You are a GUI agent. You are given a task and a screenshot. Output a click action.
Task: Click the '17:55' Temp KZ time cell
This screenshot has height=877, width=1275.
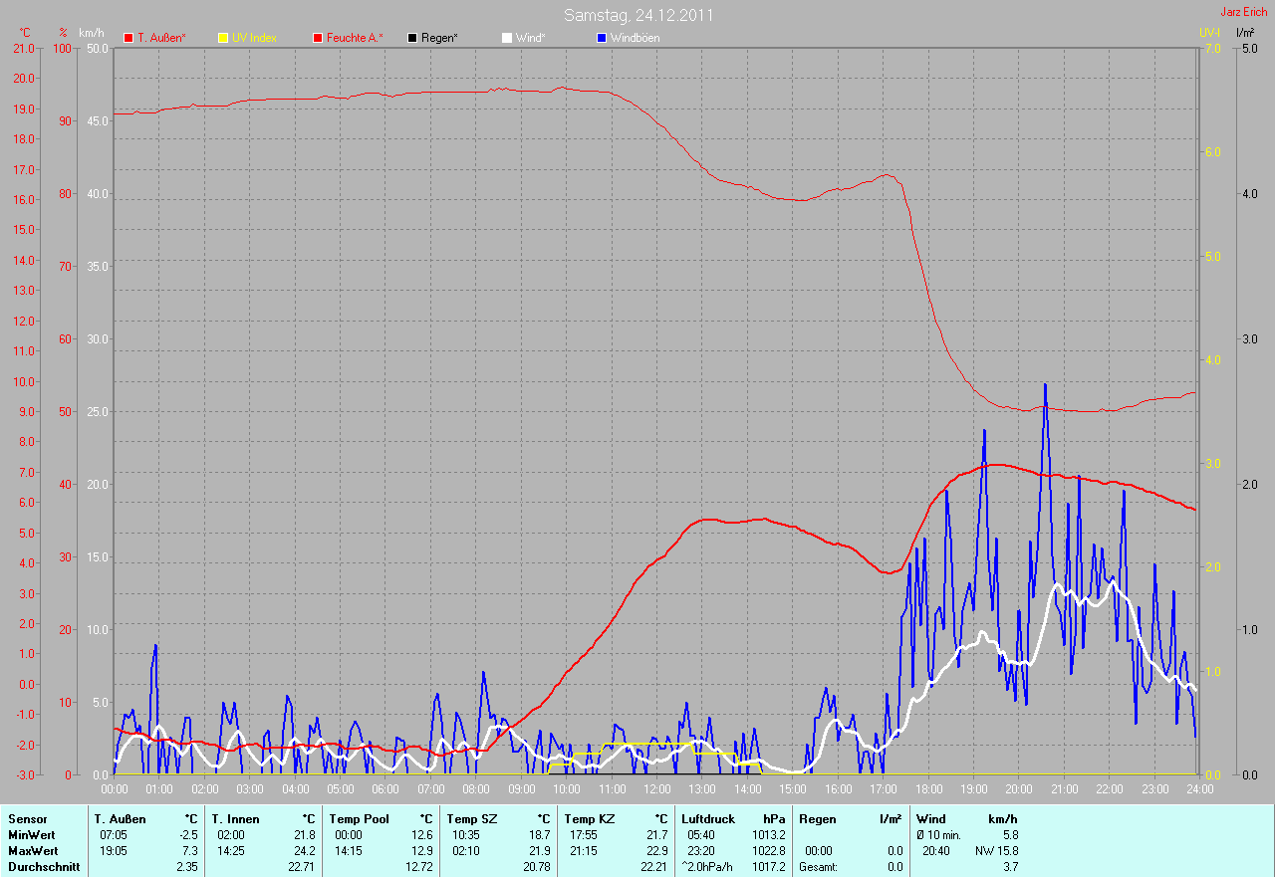pos(582,835)
